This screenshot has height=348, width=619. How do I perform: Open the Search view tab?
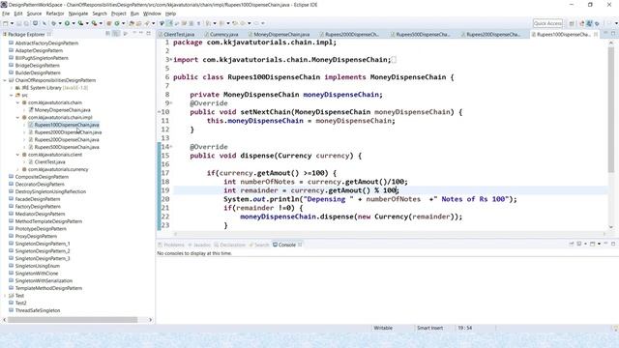pyautogui.click(x=259, y=245)
